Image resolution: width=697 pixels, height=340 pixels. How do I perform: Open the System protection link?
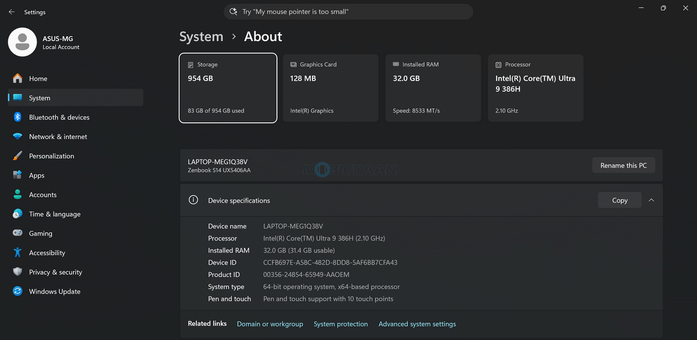pos(341,324)
